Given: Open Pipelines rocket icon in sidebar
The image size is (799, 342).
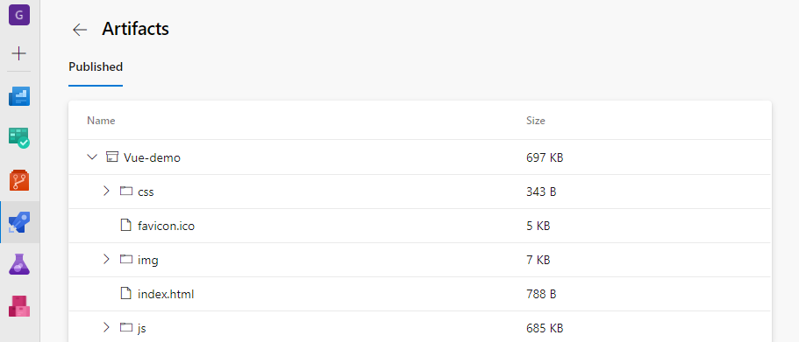Looking at the screenshot, I should [19, 222].
